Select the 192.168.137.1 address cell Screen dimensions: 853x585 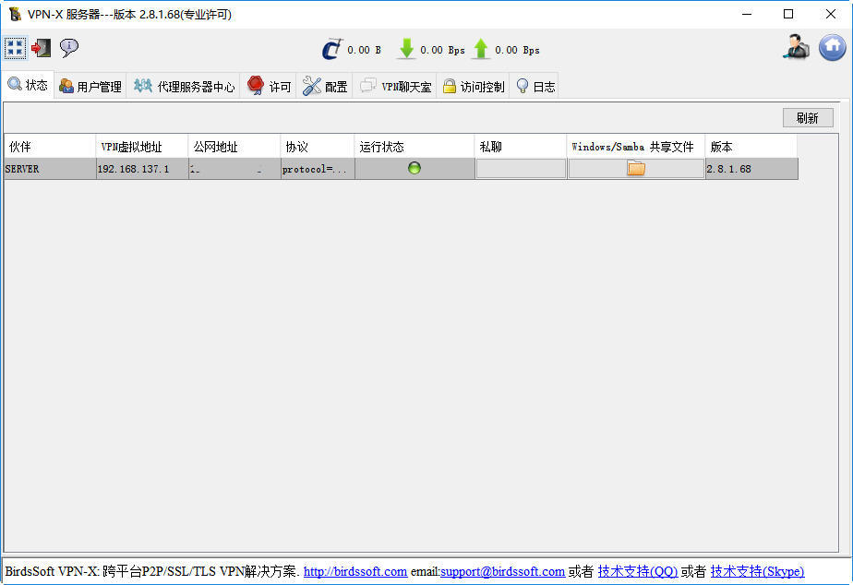coord(142,169)
